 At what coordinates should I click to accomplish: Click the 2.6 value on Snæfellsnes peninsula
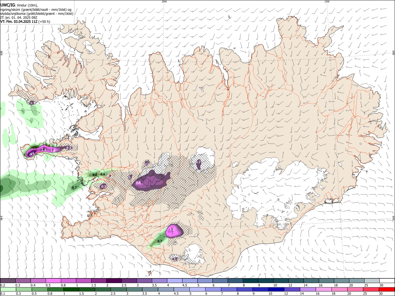(x=44, y=150)
